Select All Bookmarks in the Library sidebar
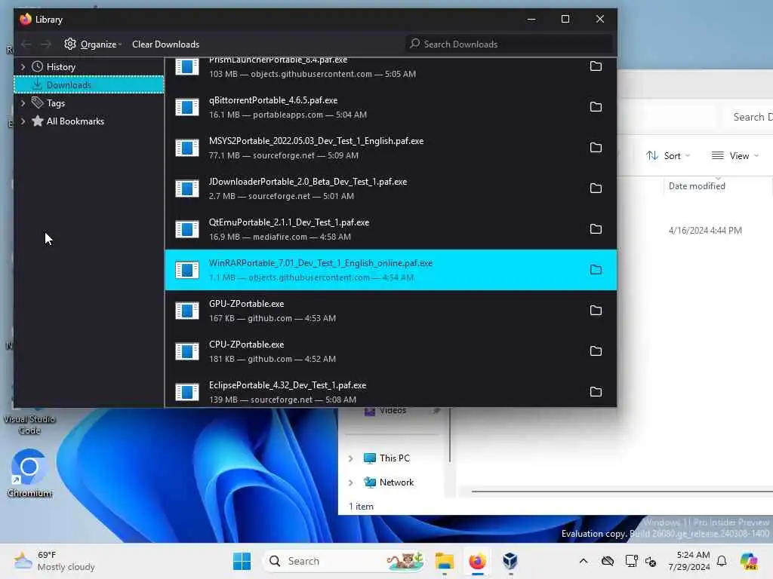The width and height of the screenshot is (773, 579). click(89, 121)
